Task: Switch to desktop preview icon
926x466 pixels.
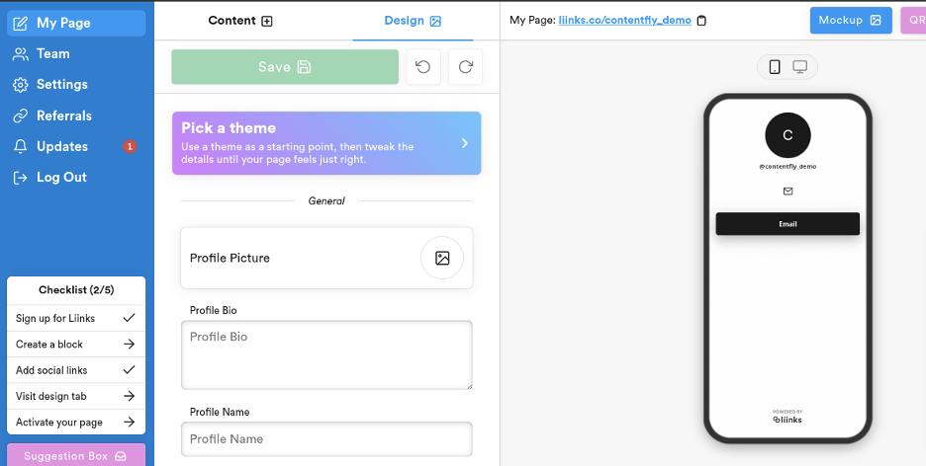Action: tap(799, 67)
